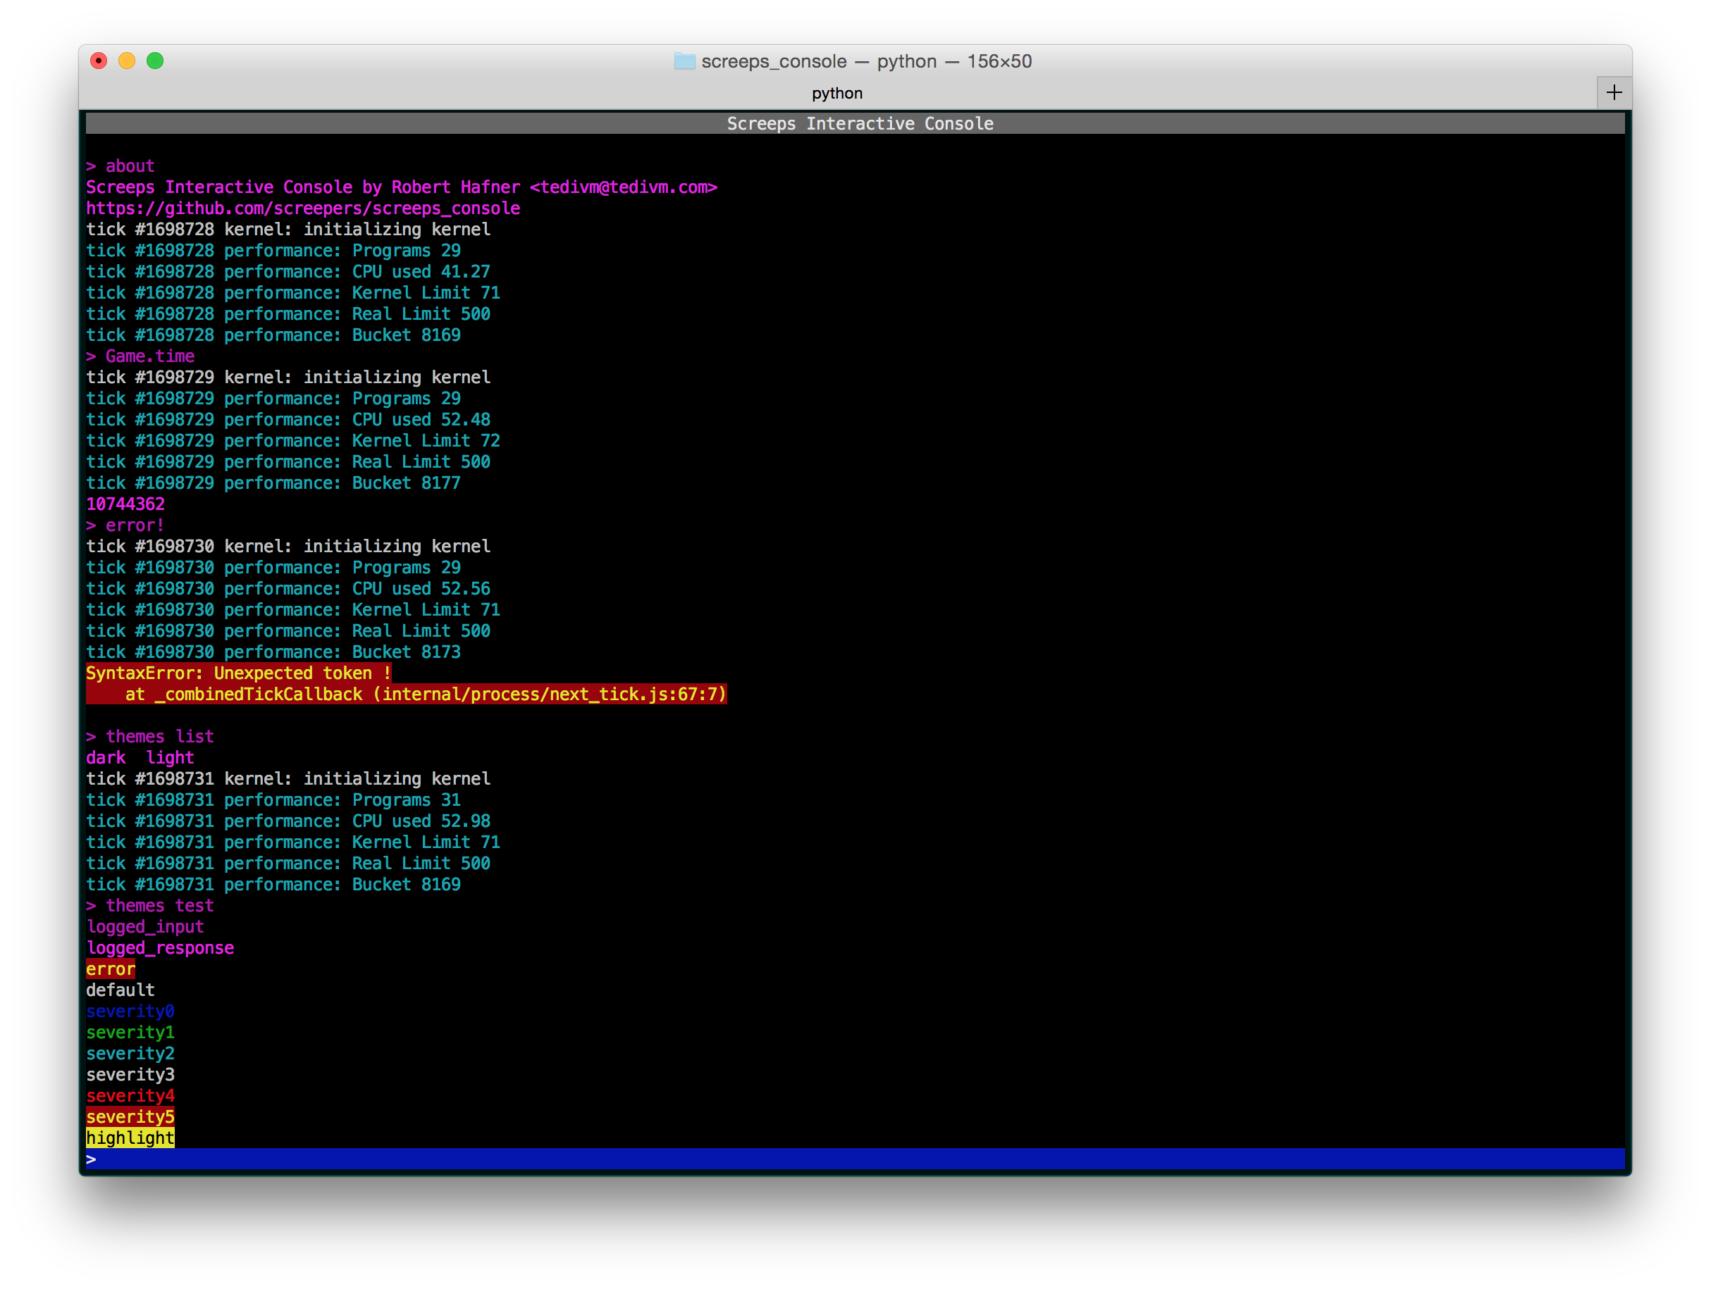Click the SyntaxError Unexpected token message

tap(238, 673)
